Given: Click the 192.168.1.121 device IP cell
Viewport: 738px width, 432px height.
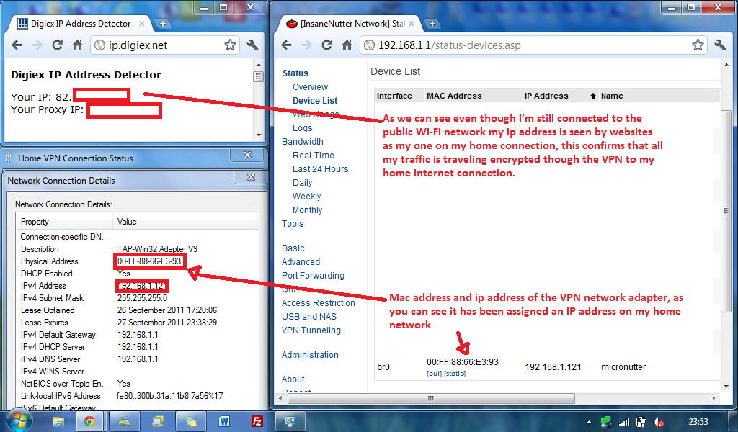Looking at the screenshot, I should click(553, 367).
